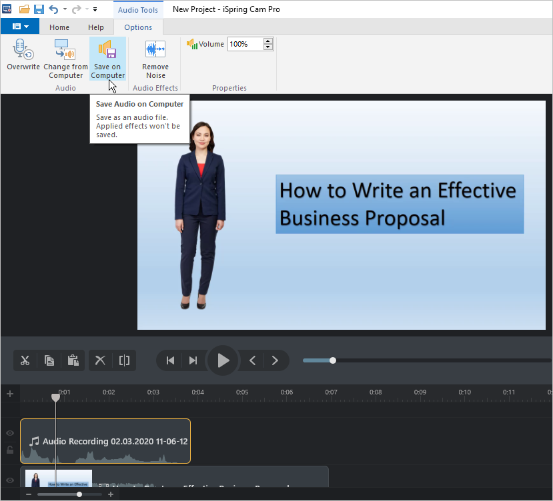Click the 0:05 mark on timeline ruler

[x=242, y=392]
